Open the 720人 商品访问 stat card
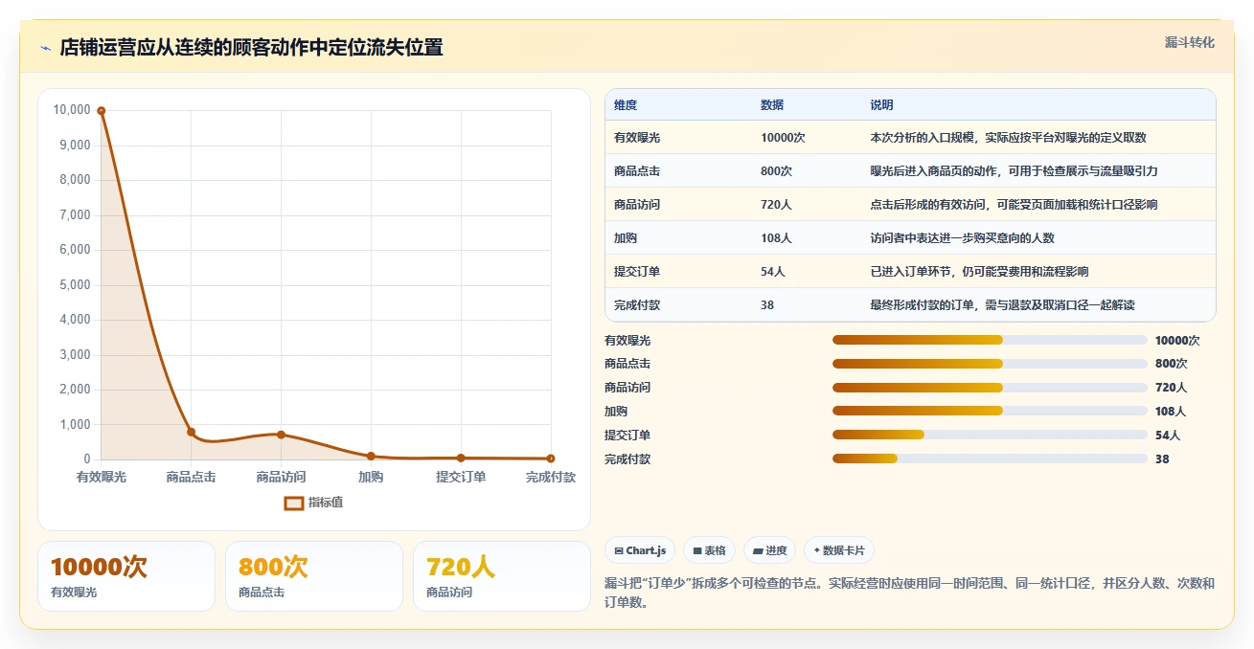Viewport: 1254px width, 649px height. pyautogui.click(x=502, y=576)
